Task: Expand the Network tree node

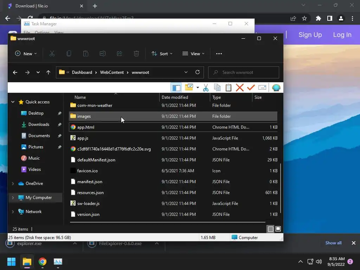Action: click(x=13, y=211)
